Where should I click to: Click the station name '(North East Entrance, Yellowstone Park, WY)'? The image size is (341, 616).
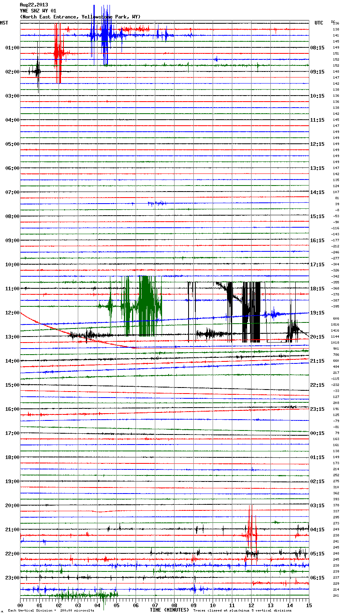point(80,17)
